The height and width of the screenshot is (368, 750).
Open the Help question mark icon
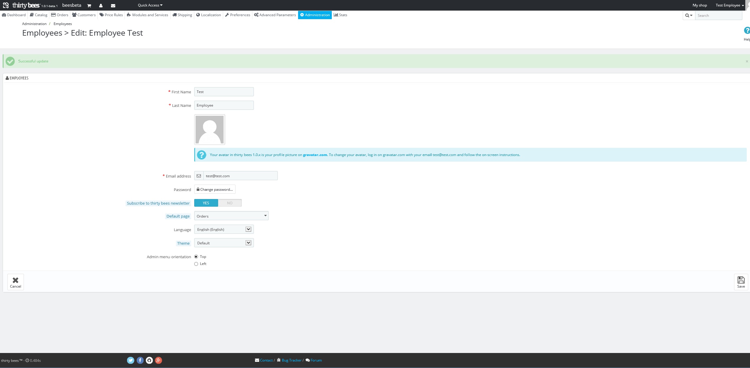[746, 30]
